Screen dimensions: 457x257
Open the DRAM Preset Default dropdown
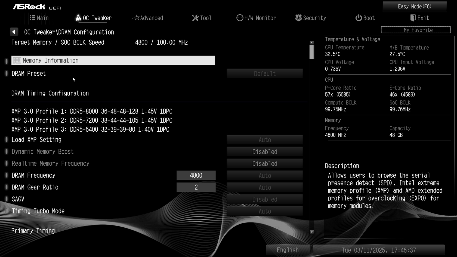click(265, 74)
